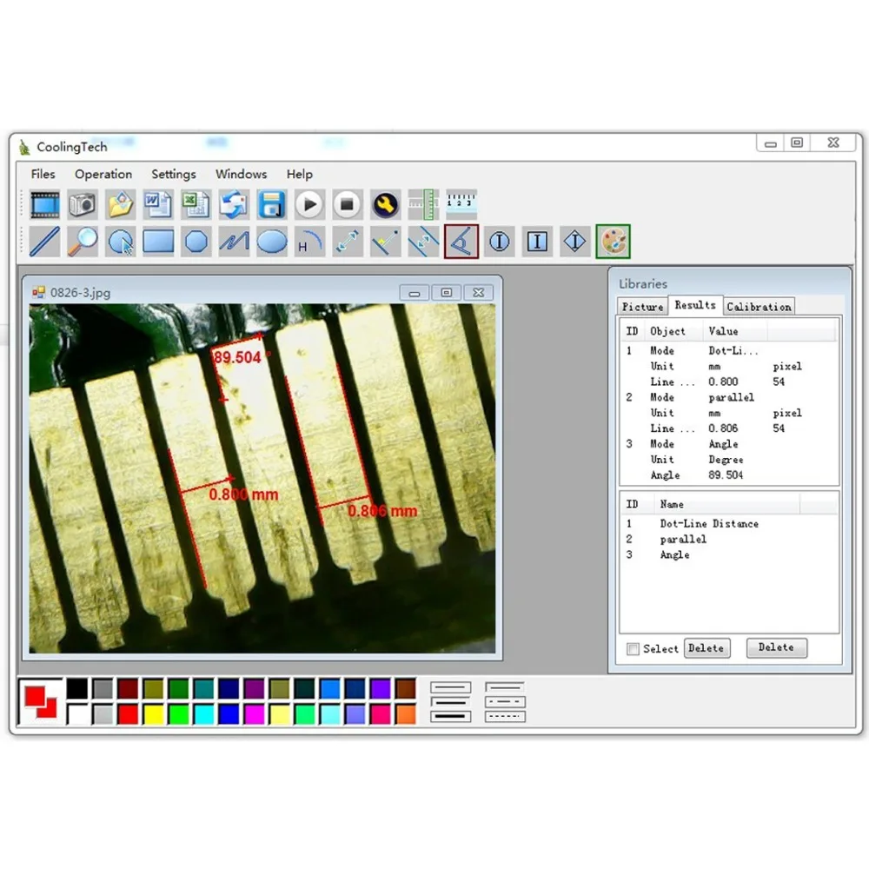869x869 pixels.
Task: Select the circle measurement tool
Action: 120,242
